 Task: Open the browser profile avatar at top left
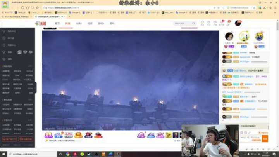click(5, 4)
